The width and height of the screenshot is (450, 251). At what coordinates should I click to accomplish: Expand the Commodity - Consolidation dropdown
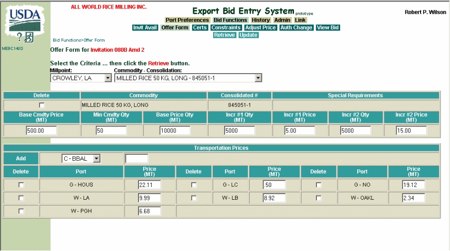[x=188, y=78]
